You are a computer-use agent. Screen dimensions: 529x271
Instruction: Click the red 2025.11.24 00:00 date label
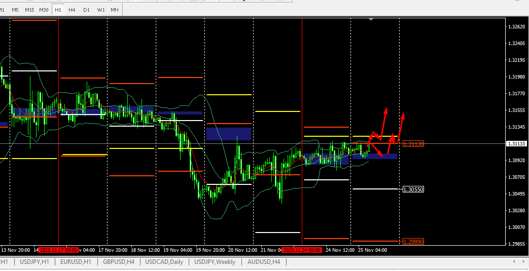pyautogui.click(x=302, y=250)
